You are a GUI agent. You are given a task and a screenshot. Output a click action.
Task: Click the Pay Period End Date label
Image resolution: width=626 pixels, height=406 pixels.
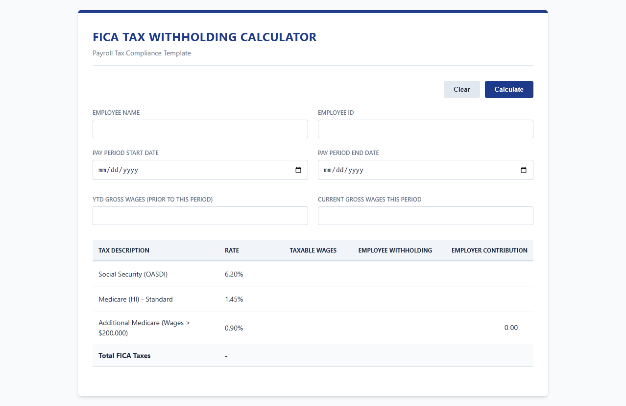point(349,152)
